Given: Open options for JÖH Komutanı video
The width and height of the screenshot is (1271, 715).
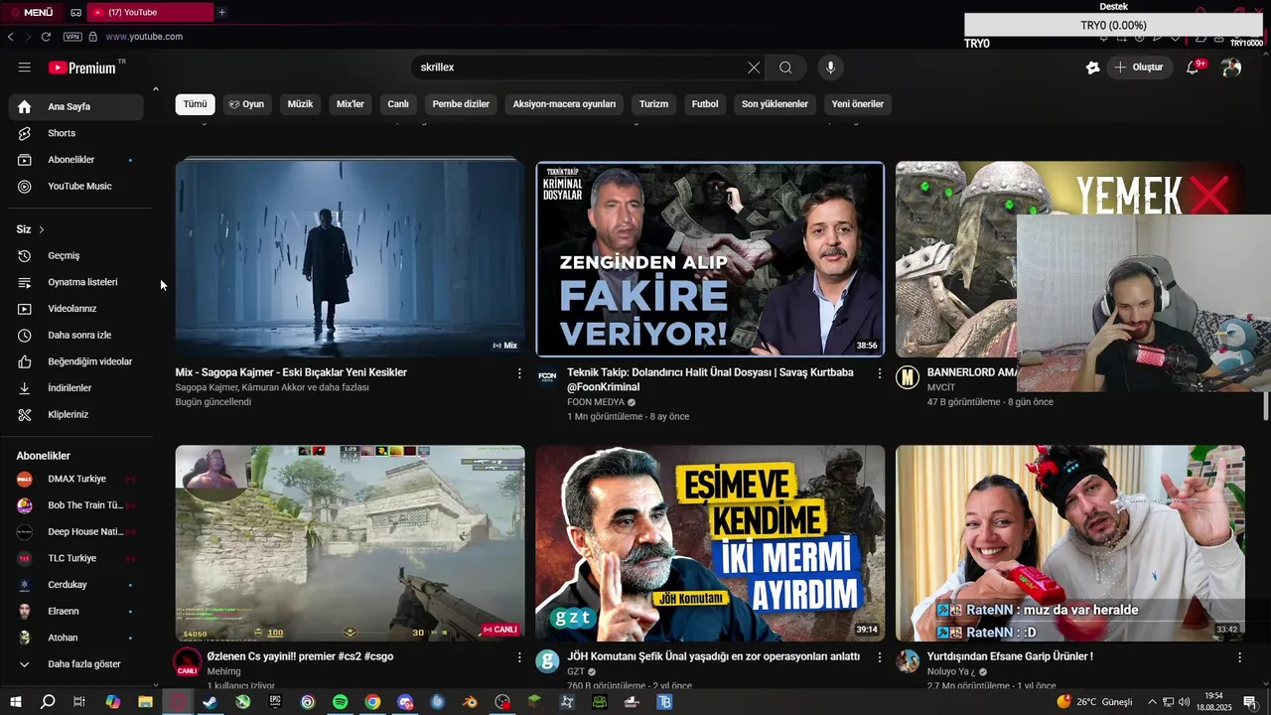Looking at the screenshot, I should pyautogui.click(x=879, y=657).
